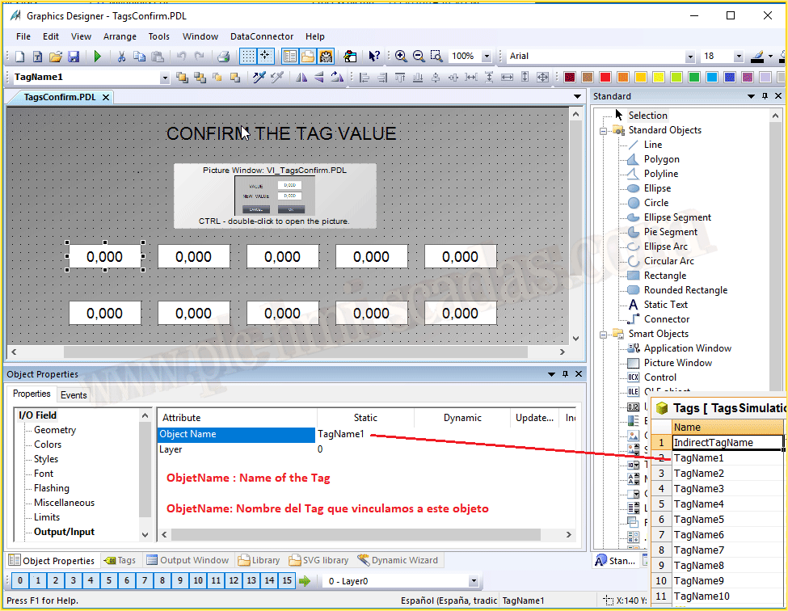This screenshot has height=611, width=788.
Task: Choose the Ellipse tool in Standard Objects
Action: click(x=656, y=188)
